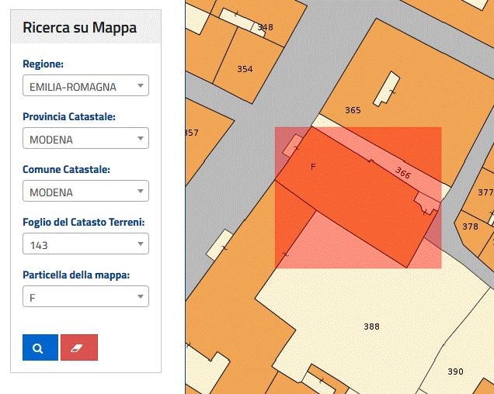This screenshot has width=494, height=394.
Task: Open the Regione dropdown showing EMILIA-ROMAGNA
Action: click(x=85, y=85)
